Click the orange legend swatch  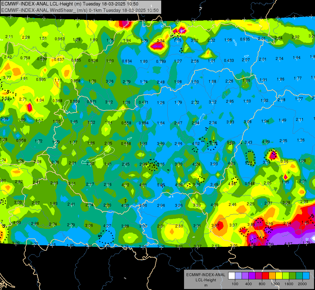pos(272,275)
